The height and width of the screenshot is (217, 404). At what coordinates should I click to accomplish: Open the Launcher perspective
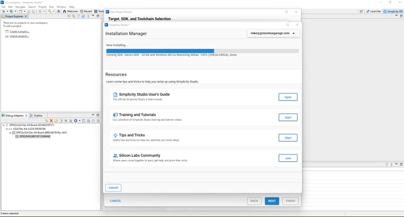click(x=373, y=11)
